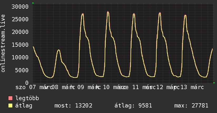Click the legtöbb legend label
The width and height of the screenshot is (217, 113).
[27, 98]
